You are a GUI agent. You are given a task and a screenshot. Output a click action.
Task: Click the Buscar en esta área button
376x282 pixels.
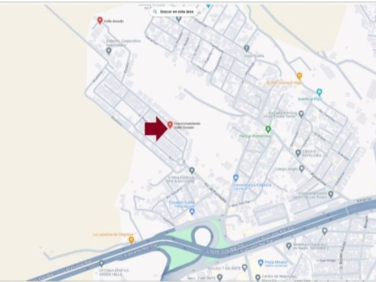coord(173,12)
